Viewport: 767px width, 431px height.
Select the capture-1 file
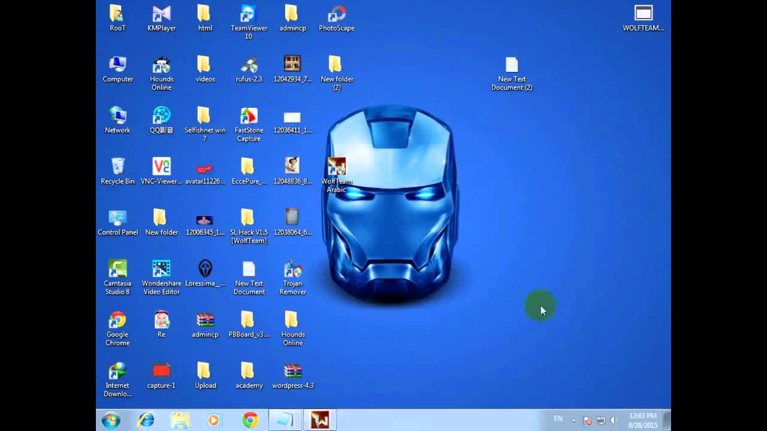coord(161,375)
